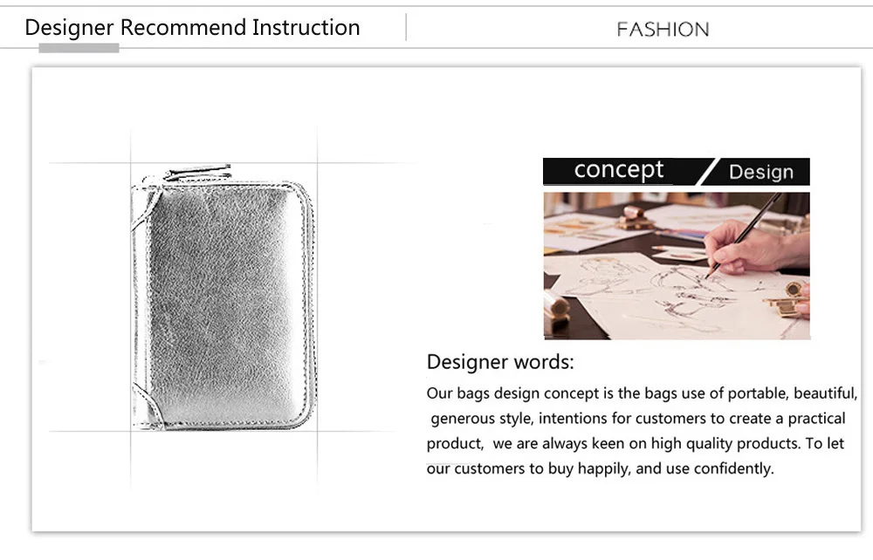Click the wallet's bottom-left corner flap
This screenshot has width=873, height=560.
pos(147,407)
